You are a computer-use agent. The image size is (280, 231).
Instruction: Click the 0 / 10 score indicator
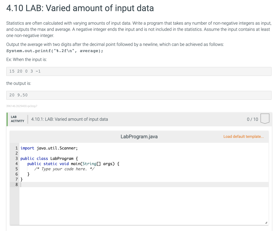(252, 119)
